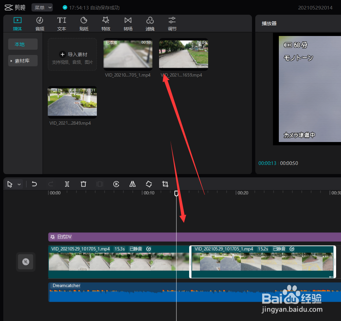
Task: Click the 自动保存成功 autosave status
Action: point(105,8)
